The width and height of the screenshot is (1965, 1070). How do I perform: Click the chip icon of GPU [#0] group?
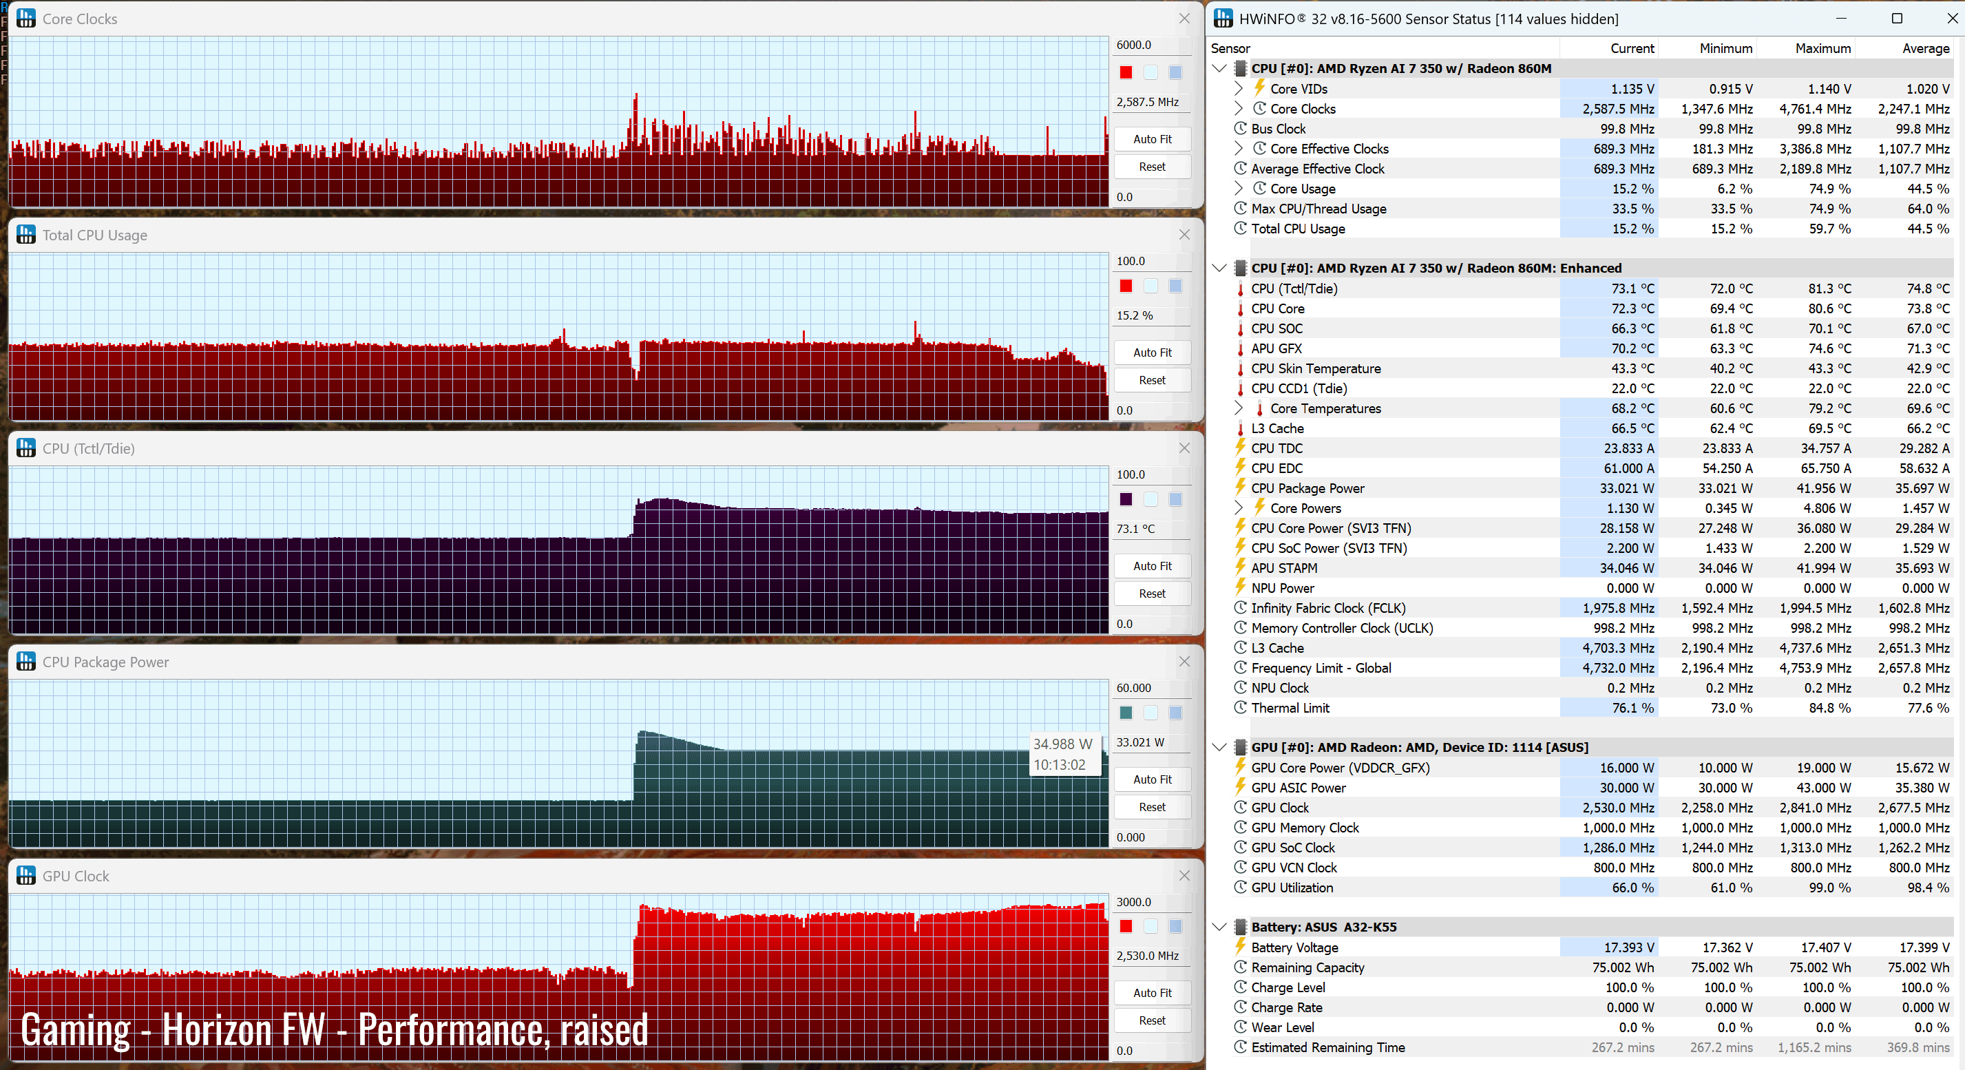1240,747
